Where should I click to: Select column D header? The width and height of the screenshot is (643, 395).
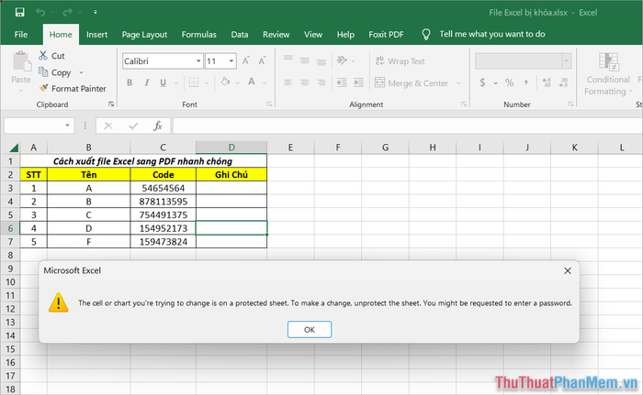231,148
